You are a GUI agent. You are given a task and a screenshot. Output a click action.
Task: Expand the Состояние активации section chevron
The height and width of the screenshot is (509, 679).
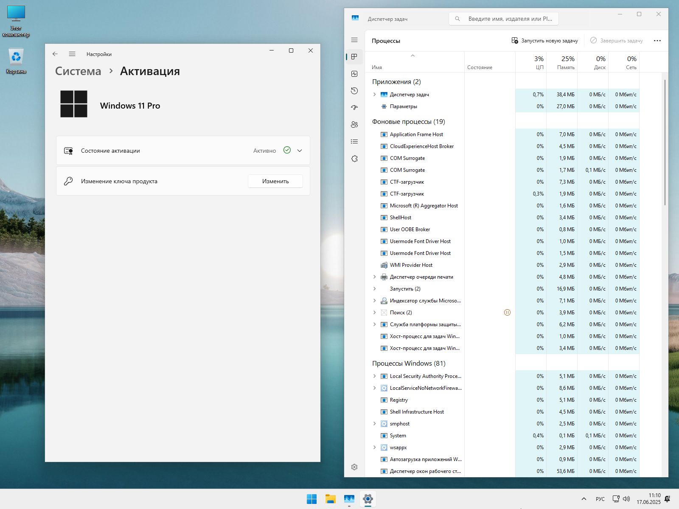click(300, 151)
